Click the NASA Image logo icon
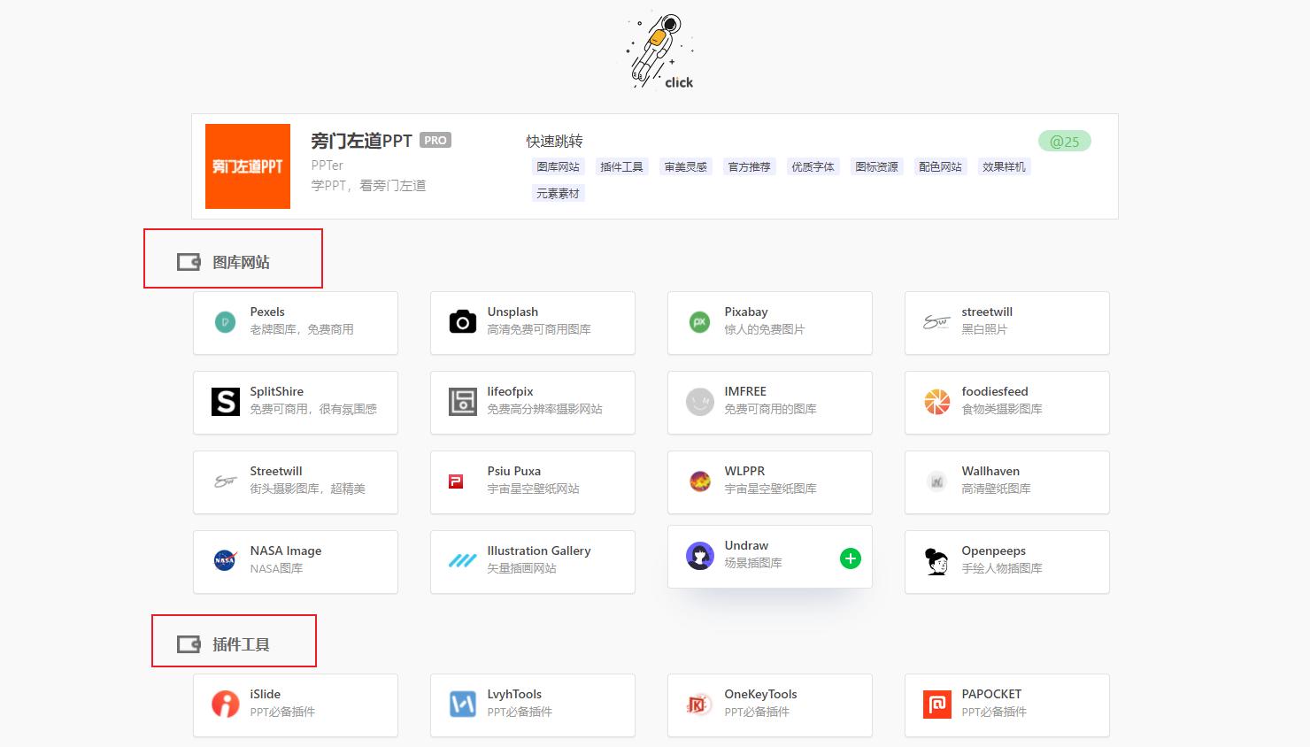The image size is (1310, 747). tap(225, 561)
